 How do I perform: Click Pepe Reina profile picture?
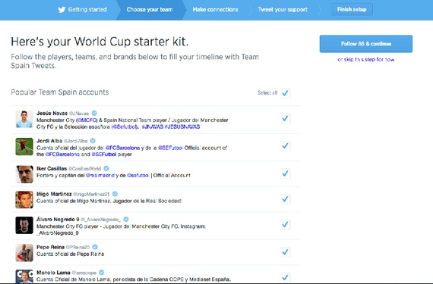coord(24,253)
